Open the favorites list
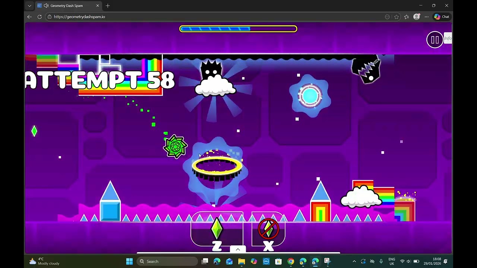 pyautogui.click(x=407, y=17)
